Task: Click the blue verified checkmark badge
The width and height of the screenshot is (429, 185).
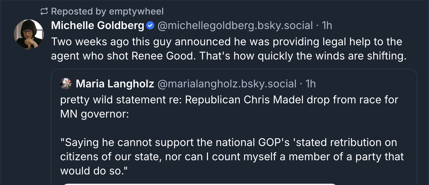Action: tap(150, 26)
